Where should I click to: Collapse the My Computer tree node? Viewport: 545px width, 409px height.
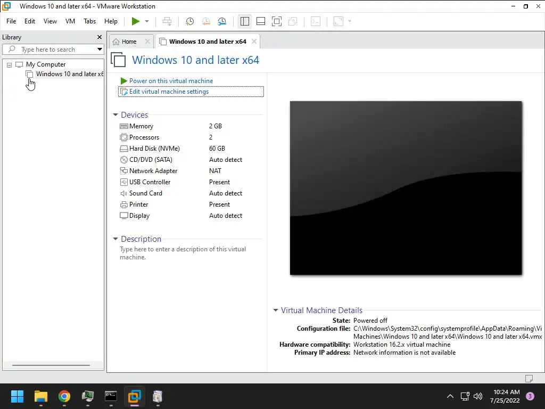10,64
